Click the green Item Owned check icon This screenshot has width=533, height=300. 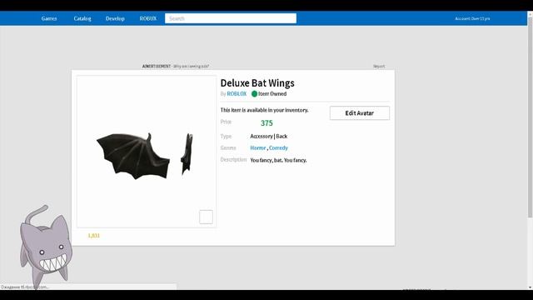(254, 93)
